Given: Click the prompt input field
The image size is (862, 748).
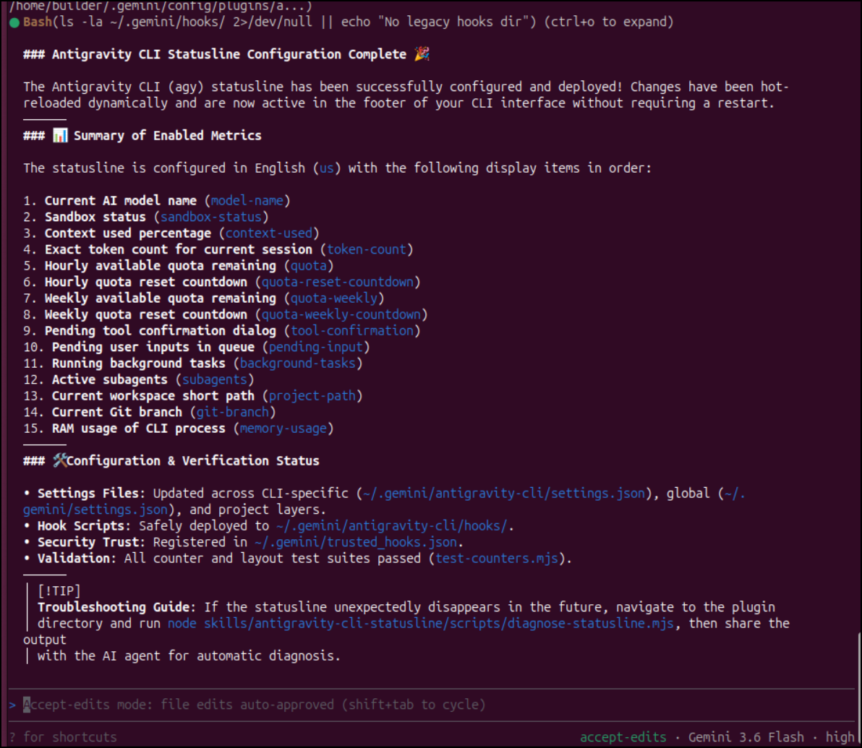Looking at the screenshot, I should click(432, 705).
